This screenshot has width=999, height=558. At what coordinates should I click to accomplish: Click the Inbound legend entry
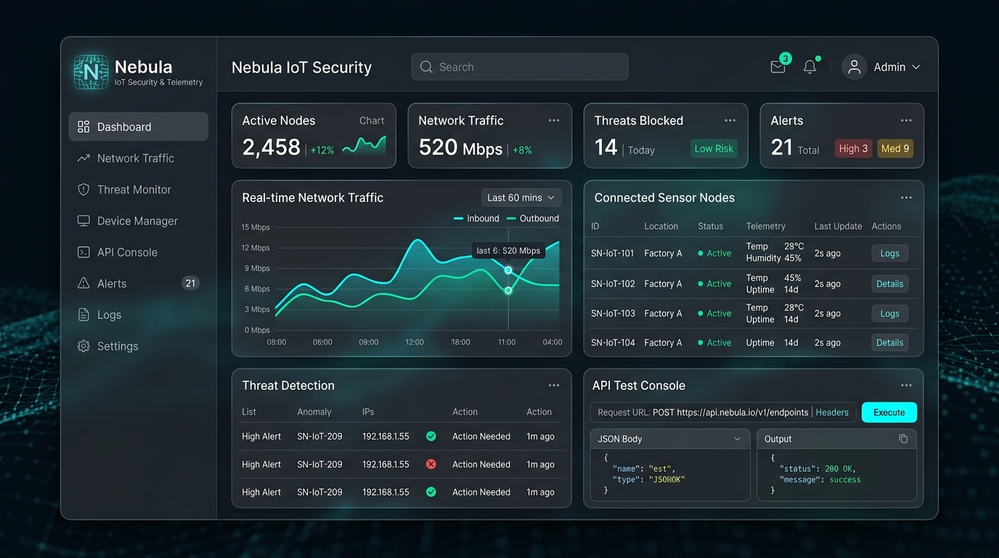tap(476, 219)
